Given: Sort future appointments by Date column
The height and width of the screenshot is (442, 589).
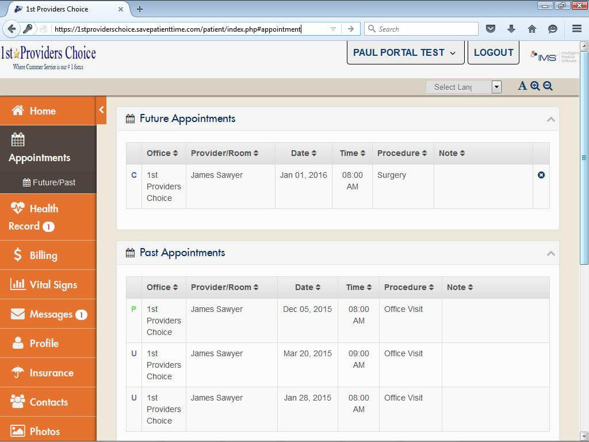Looking at the screenshot, I should pos(304,153).
